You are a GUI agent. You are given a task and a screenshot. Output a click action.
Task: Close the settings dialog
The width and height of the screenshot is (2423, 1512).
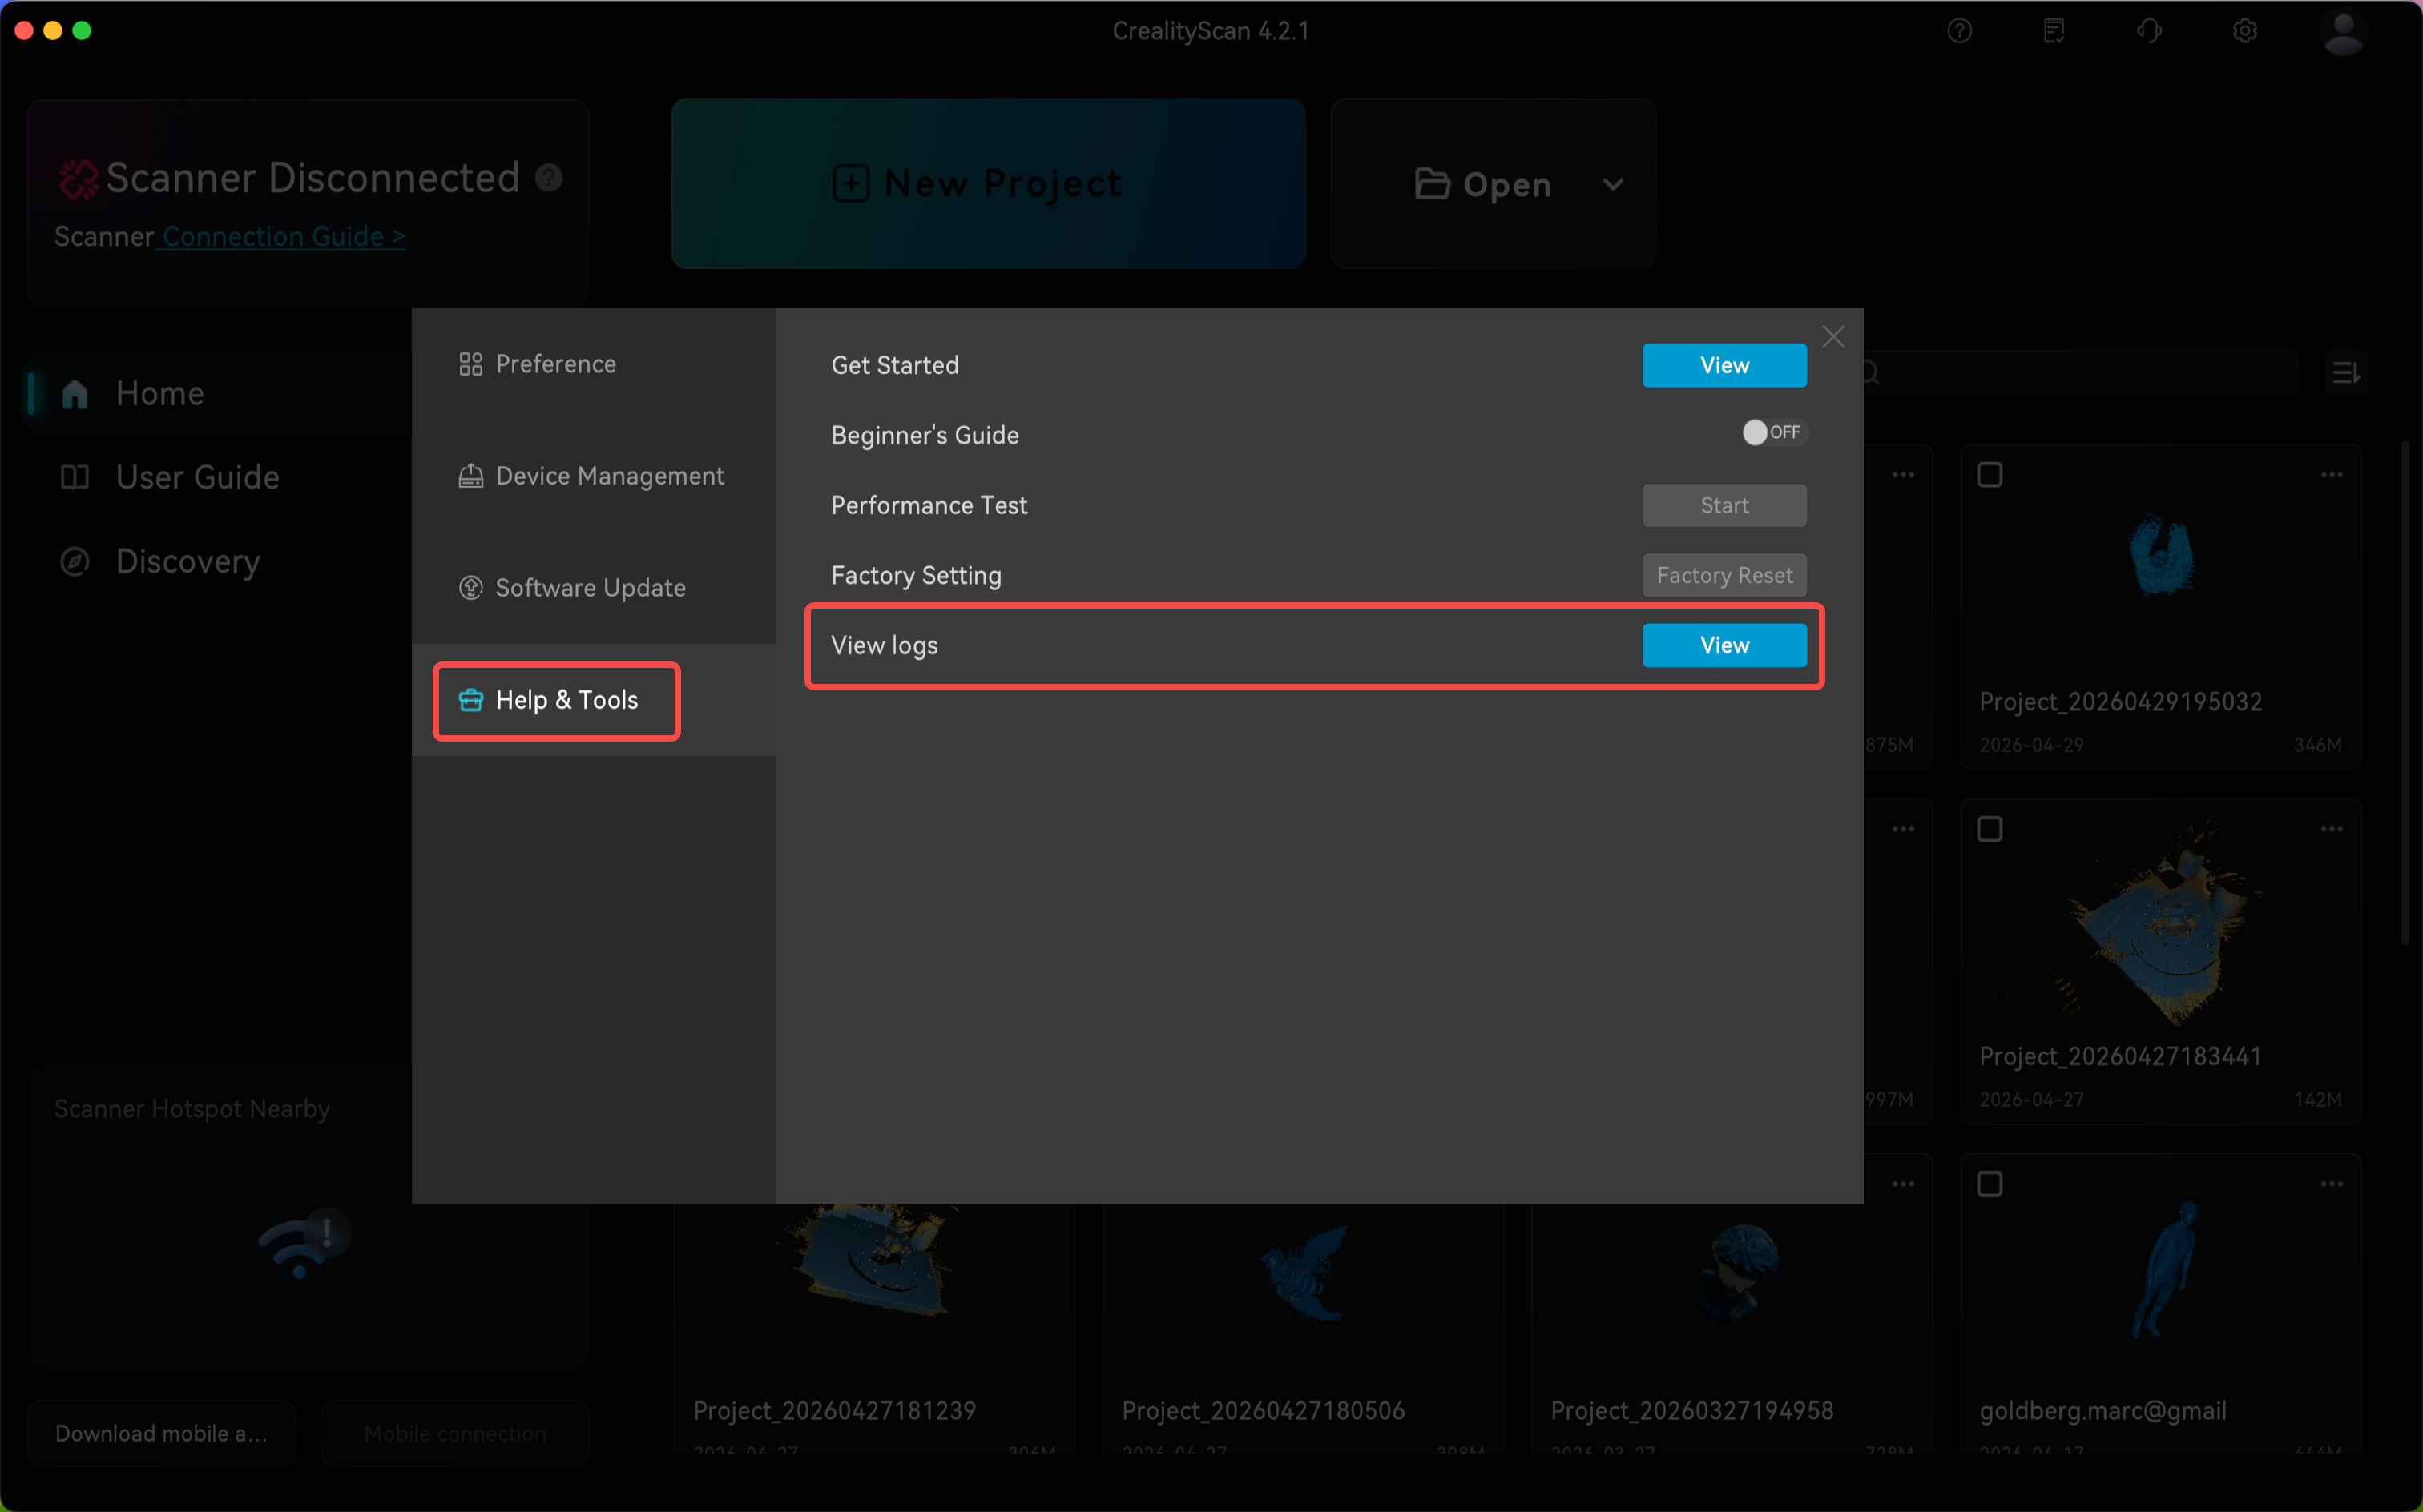(1832, 337)
